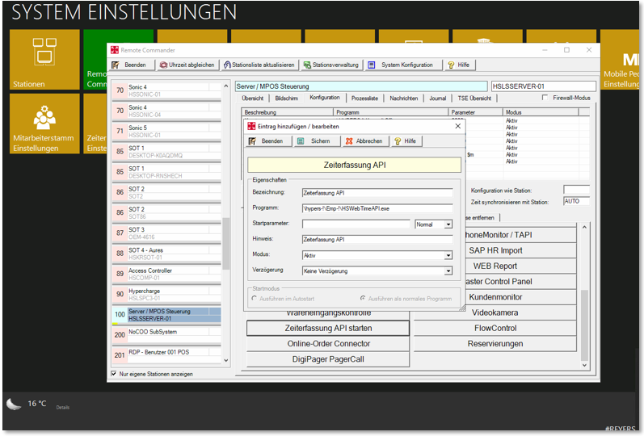This screenshot has width=644, height=436.
Task: Expand the Normal start mode dropdown
Action: click(448, 224)
